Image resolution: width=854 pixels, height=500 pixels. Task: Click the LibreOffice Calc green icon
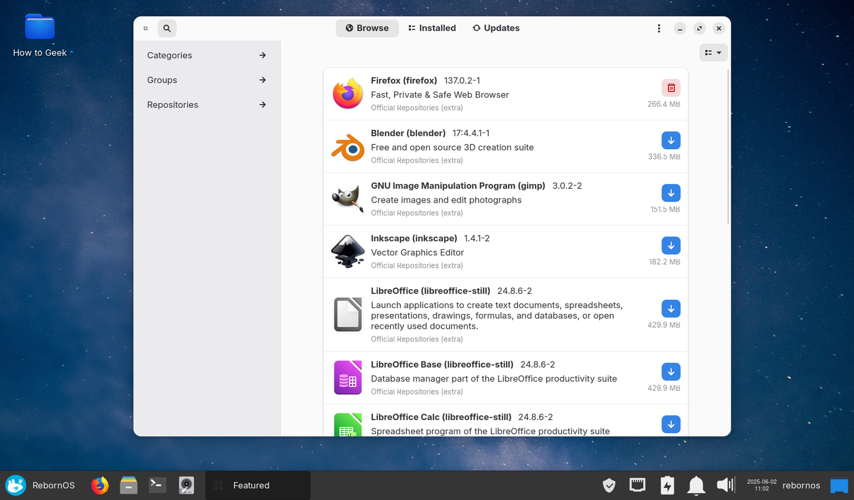(348, 425)
